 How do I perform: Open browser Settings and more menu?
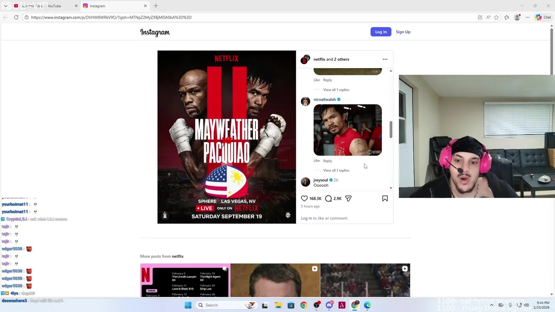pos(528,17)
